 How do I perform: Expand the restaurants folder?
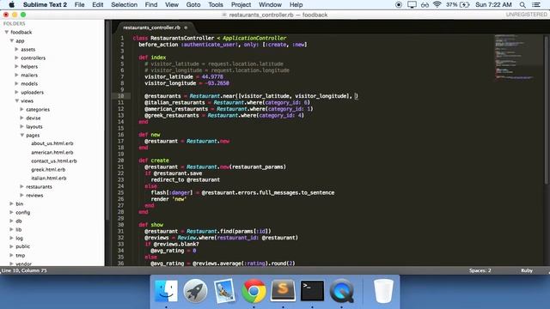pyautogui.click(x=21, y=186)
